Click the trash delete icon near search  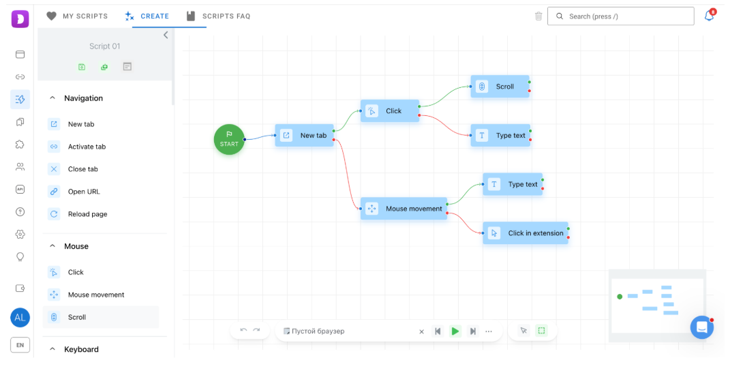click(x=538, y=16)
